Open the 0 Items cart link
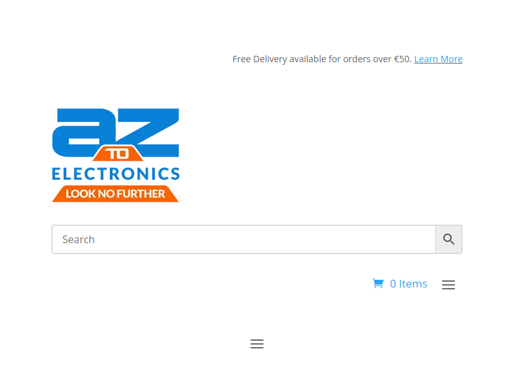The height and width of the screenshot is (385, 514). pyautogui.click(x=400, y=284)
